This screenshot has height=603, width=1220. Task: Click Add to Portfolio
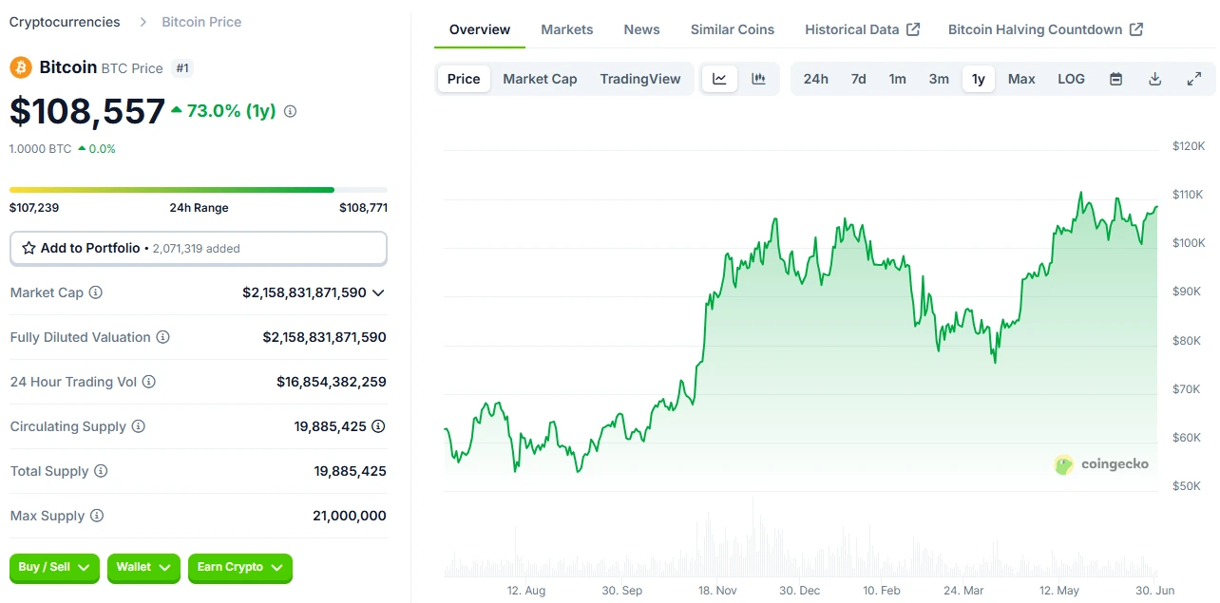[x=198, y=248]
